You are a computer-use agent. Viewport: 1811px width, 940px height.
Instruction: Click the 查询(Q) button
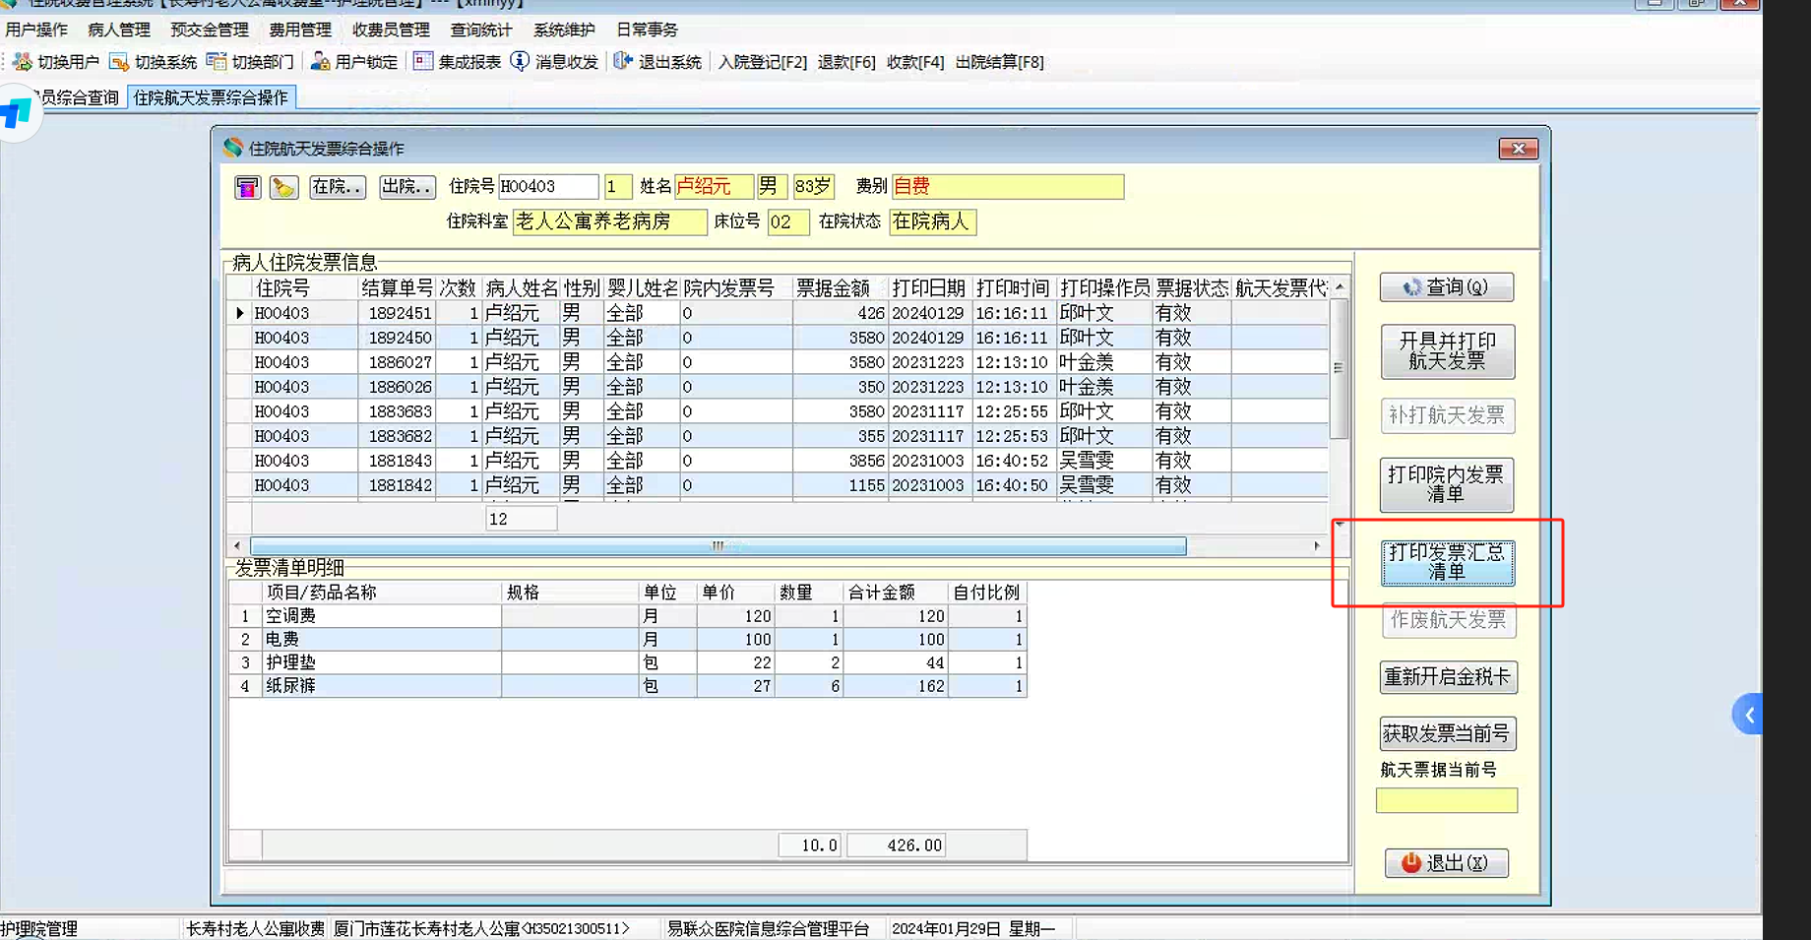pyautogui.click(x=1447, y=287)
